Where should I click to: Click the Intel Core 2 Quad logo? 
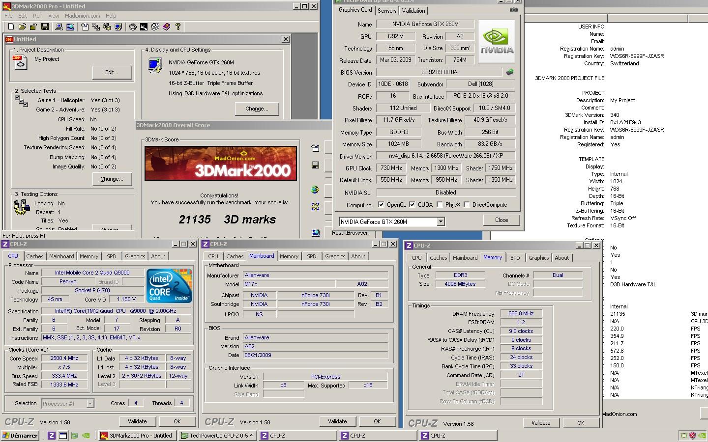pos(169,286)
